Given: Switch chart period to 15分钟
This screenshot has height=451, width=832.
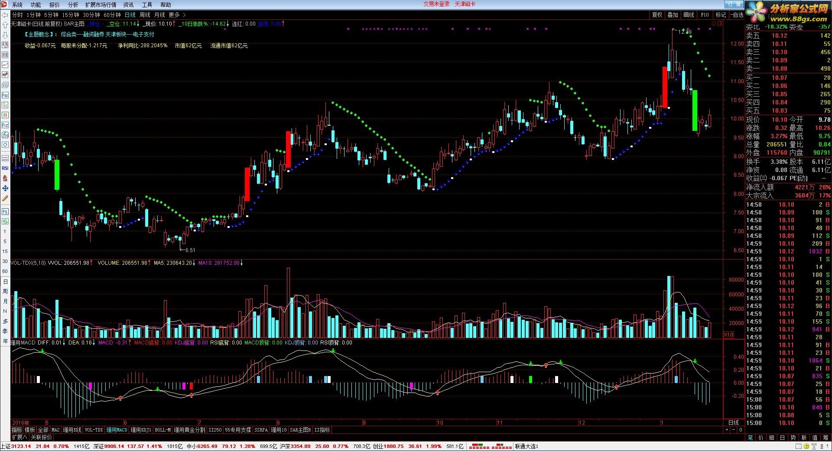Looking at the screenshot, I should pyautogui.click(x=71, y=15).
